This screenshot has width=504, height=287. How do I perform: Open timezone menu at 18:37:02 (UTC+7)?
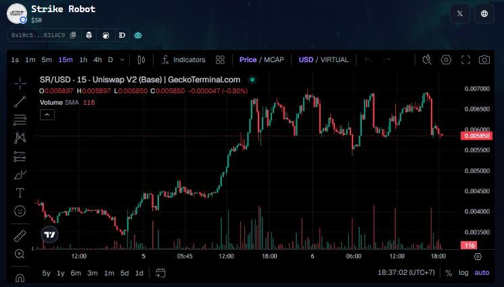[406, 273]
